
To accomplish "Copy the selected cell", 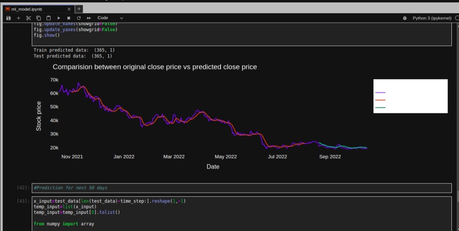I will point(39,18).
